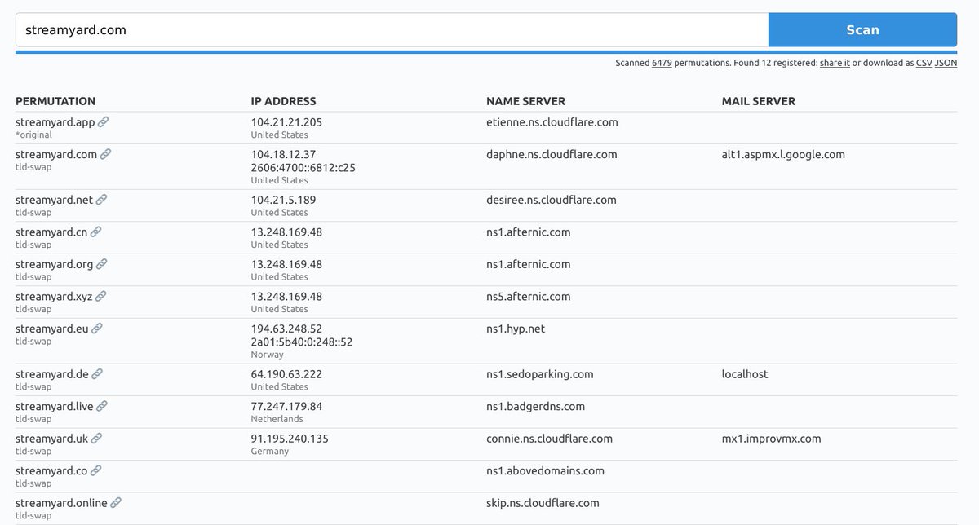Select the streamyard.co permutation text
Screen dimensions: 979x525
51,470
